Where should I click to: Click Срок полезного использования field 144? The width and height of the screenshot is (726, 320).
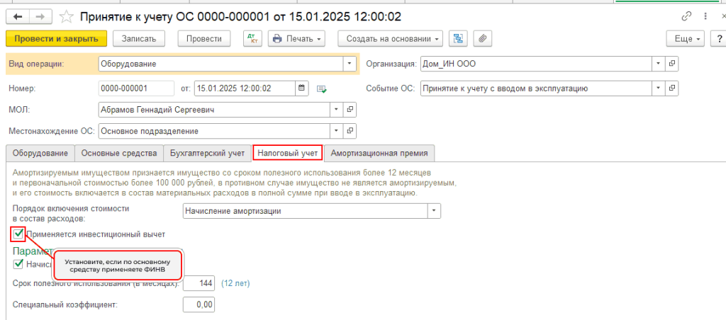(199, 283)
